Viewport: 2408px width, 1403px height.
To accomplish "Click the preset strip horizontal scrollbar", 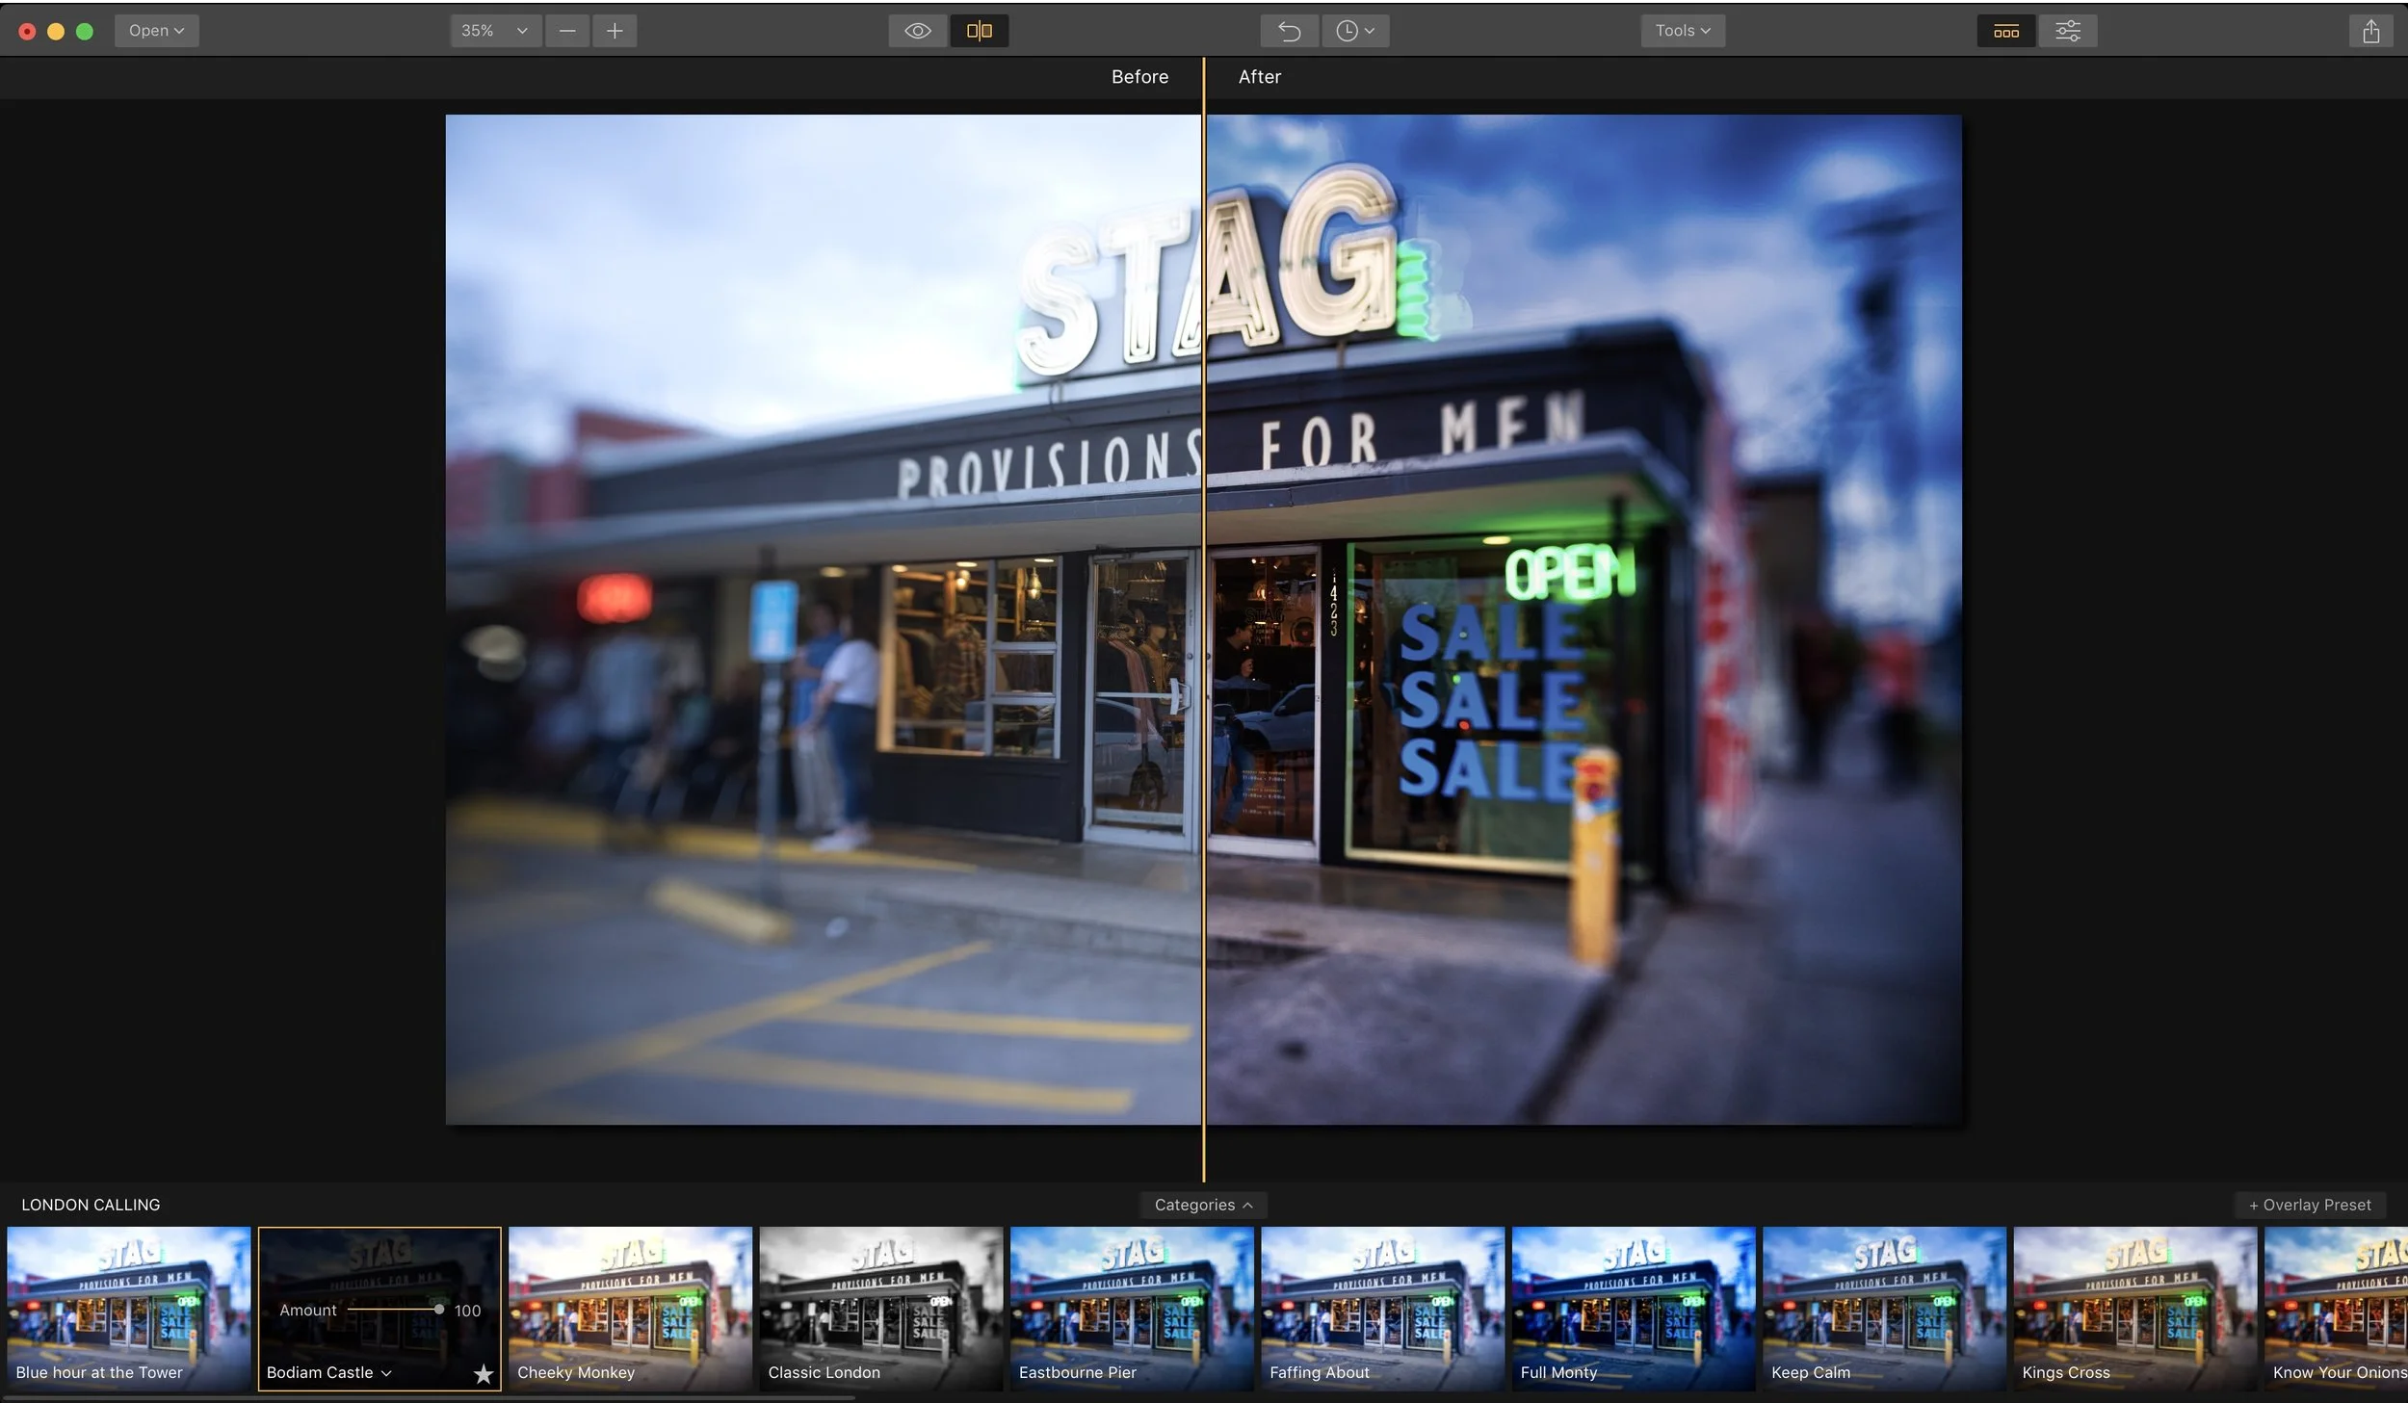I will click(428, 1397).
